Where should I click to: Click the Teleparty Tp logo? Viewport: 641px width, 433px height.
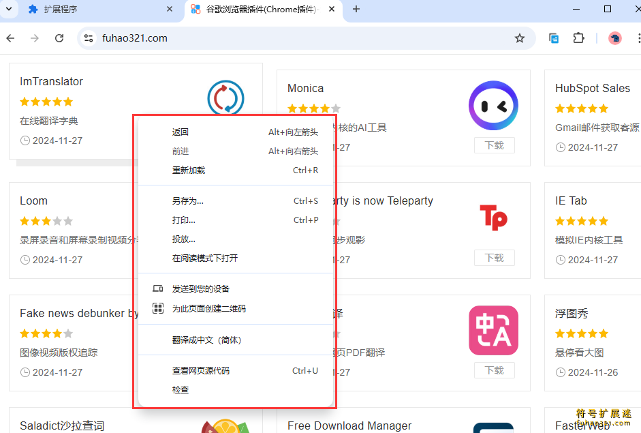pyautogui.click(x=493, y=218)
